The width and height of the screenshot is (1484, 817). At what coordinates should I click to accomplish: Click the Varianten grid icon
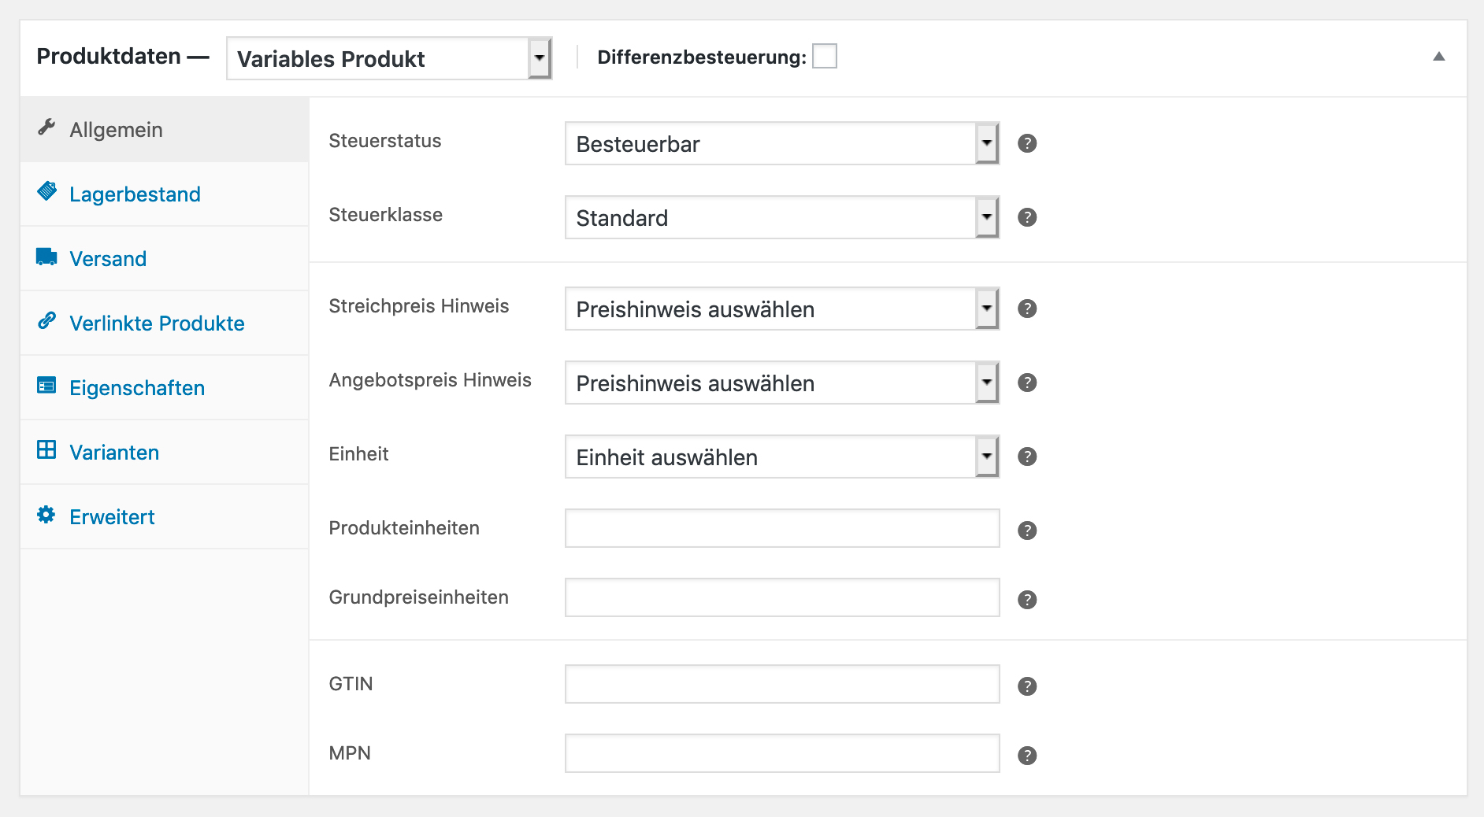(x=46, y=449)
